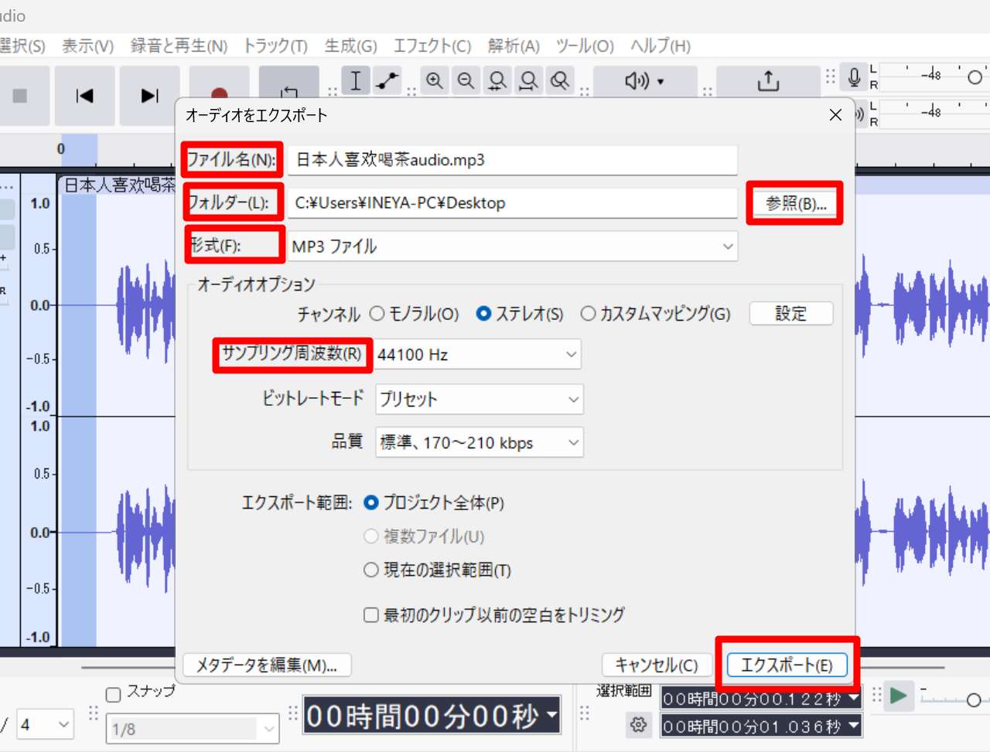
Task: Adjust the playback speed slider
Action: tap(973, 700)
